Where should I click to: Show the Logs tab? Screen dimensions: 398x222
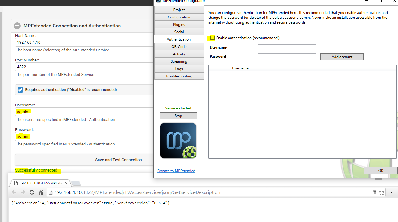tap(179, 69)
